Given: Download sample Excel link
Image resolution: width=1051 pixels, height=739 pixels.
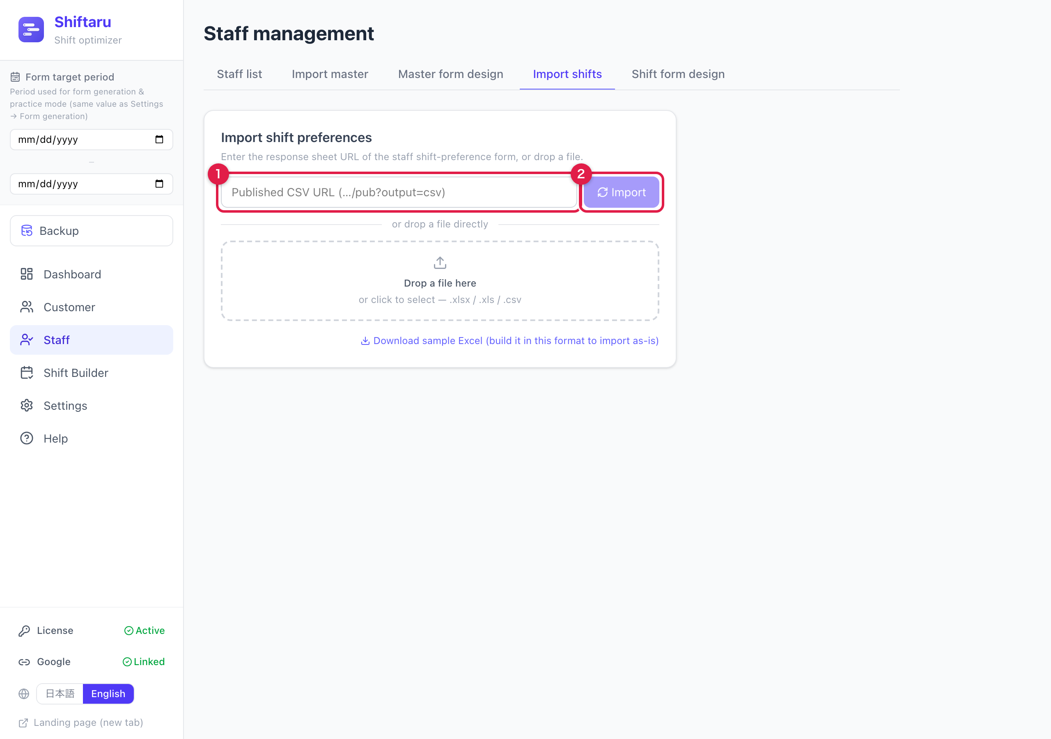Looking at the screenshot, I should point(509,341).
